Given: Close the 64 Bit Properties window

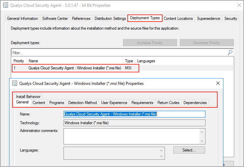Looking at the screenshot, I should [x=239, y=5].
